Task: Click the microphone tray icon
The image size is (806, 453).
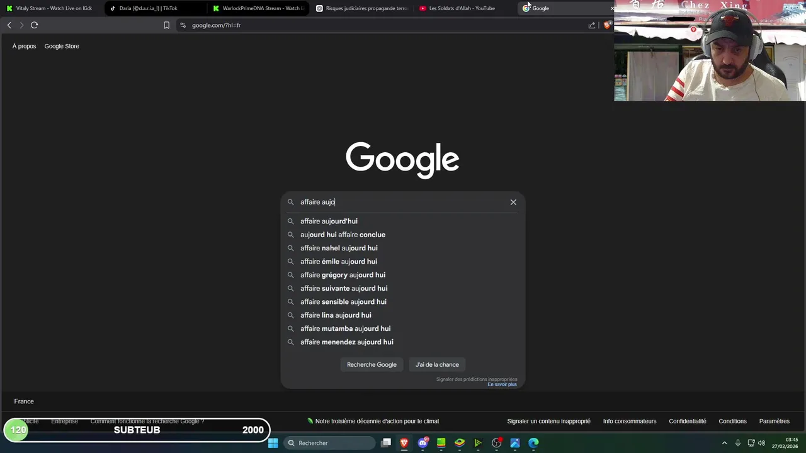Action: [738, 443]
